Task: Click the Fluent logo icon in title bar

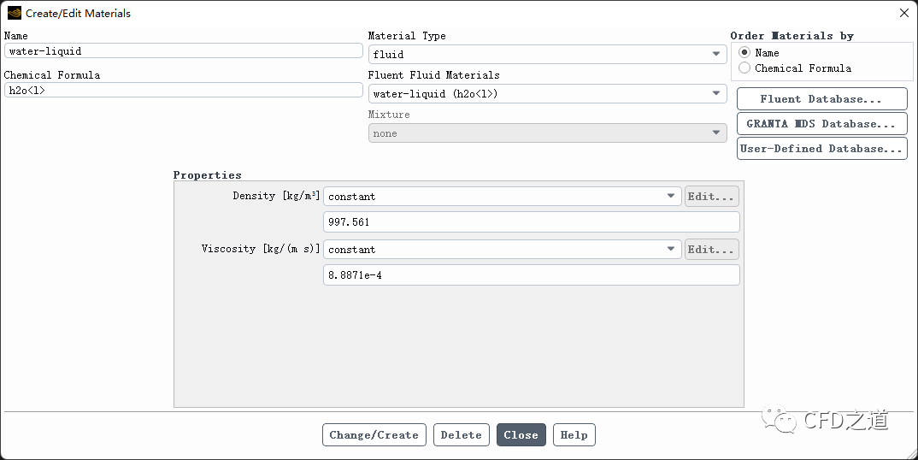Action: [x=14, y=13]
